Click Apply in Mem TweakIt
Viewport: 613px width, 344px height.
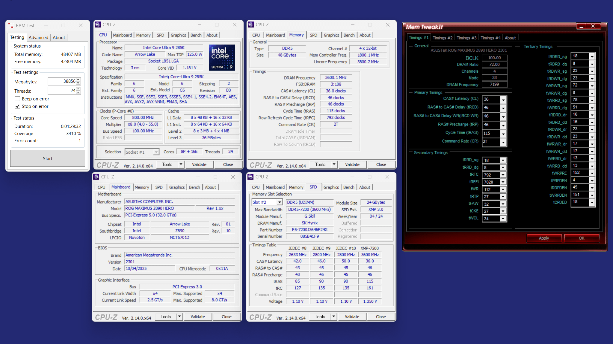coord(544,238)
